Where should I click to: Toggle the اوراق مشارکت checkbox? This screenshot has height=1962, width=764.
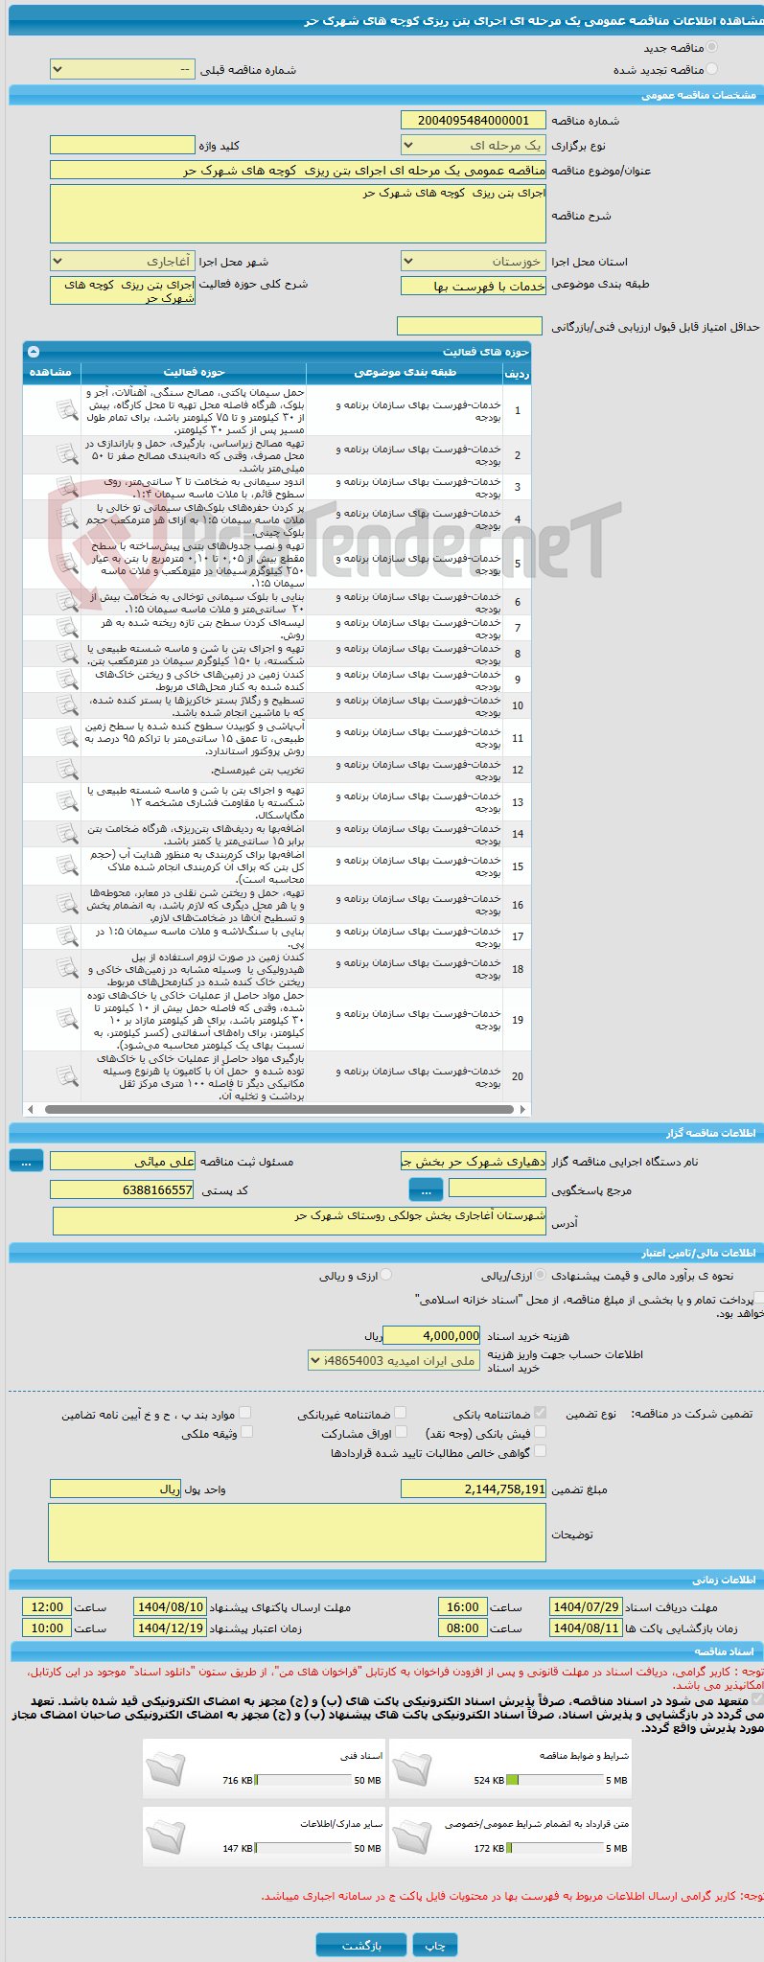coord(402,1432)
